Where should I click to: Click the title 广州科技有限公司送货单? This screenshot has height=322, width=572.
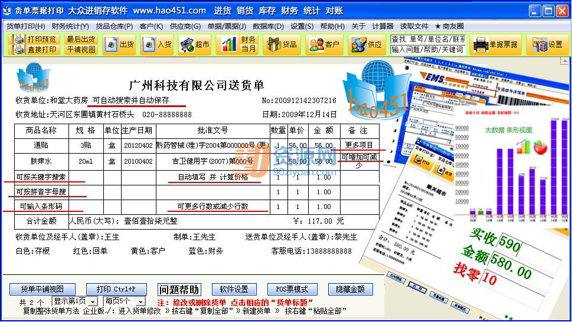click(x=196, y=85)
